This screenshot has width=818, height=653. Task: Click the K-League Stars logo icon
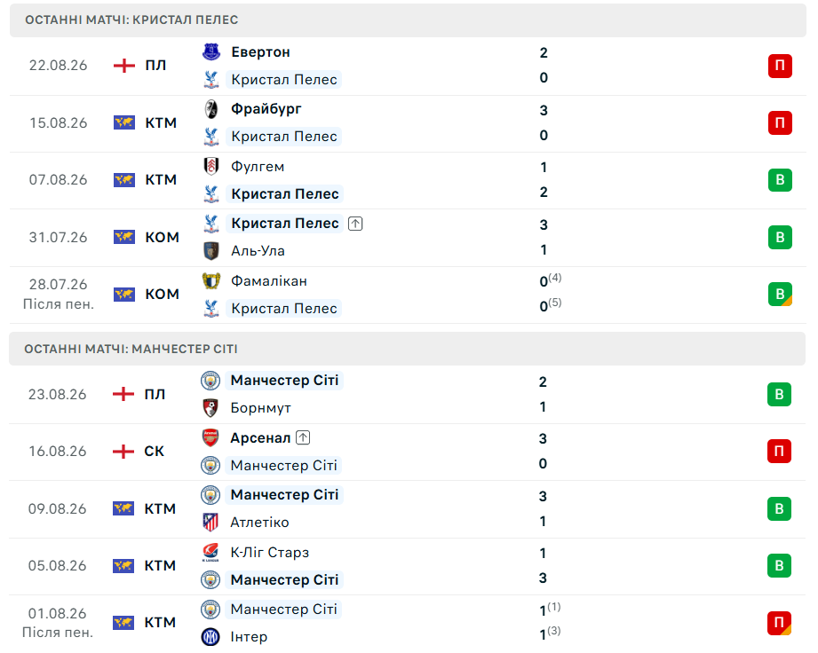pos(210,553)
